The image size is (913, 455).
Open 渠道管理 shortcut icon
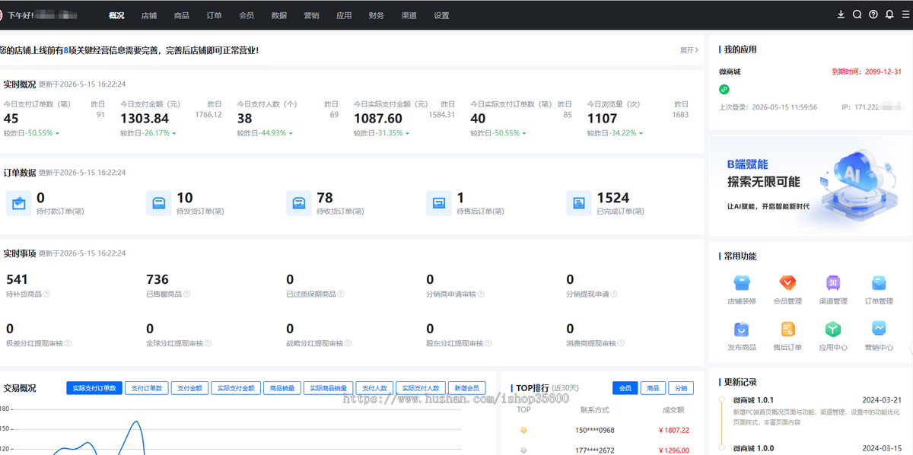coord(833,283)
